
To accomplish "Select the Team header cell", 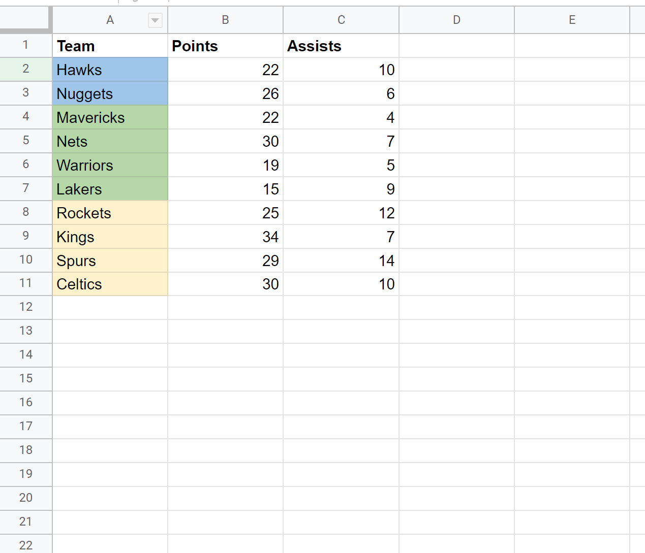I will [x=110, y=46].
